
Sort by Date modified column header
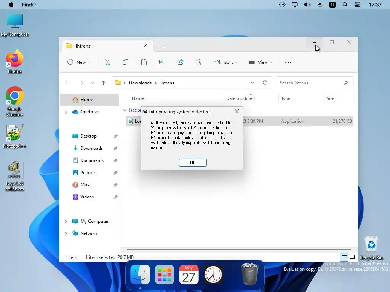[x=240, y=98]
